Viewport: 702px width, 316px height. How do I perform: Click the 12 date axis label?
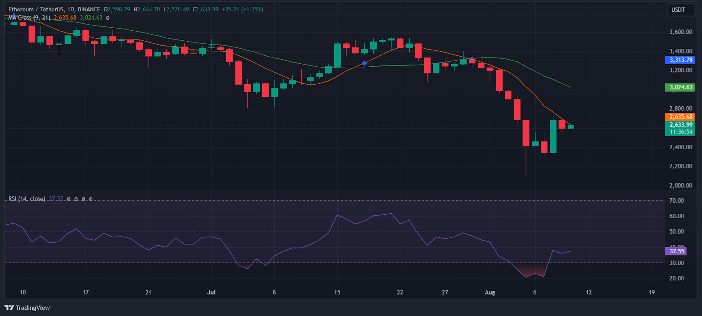coord(589,292)
